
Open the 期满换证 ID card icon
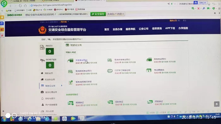click(71, 103)
